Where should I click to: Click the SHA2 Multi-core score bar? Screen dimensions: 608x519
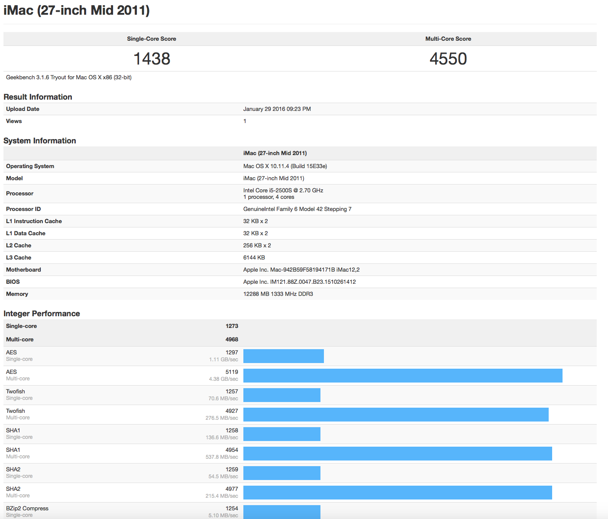[398, 493]
